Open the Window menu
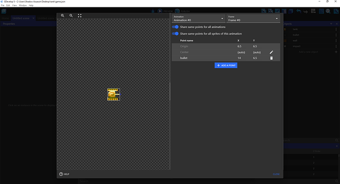340x184 pixels. point(23,5)
